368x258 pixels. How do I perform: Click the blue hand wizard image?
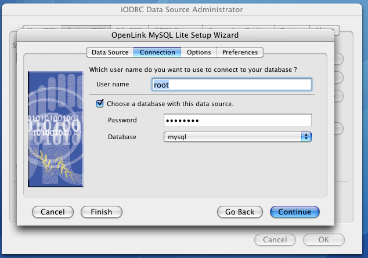coord(56,129)
